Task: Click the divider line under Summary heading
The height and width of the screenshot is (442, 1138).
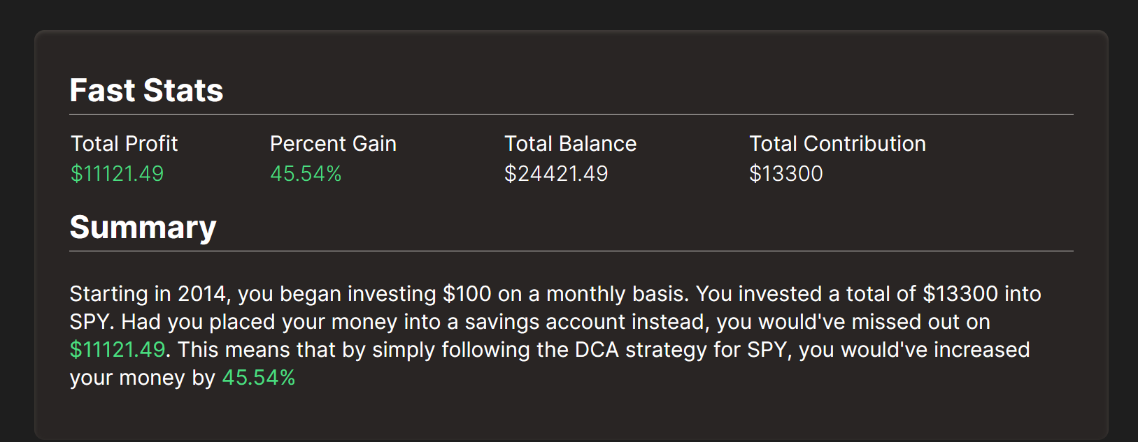Action: pos(571,251)
